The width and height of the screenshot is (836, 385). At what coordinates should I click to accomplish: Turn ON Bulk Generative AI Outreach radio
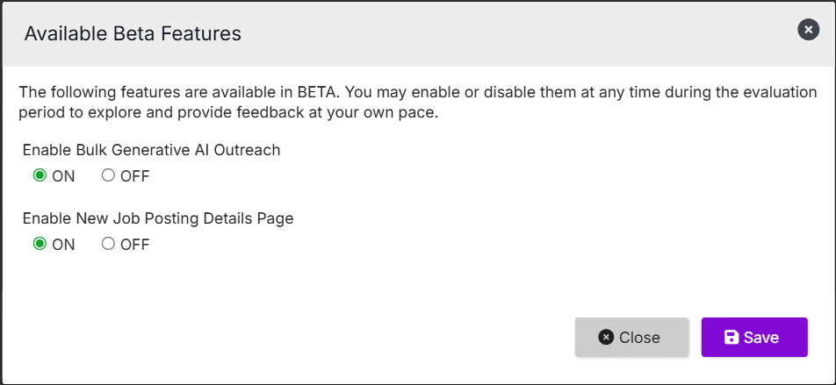[x=40, y=175]
